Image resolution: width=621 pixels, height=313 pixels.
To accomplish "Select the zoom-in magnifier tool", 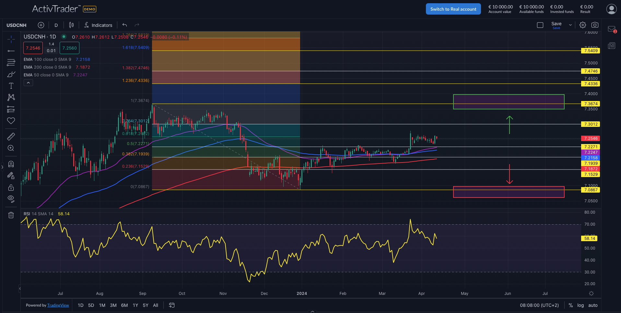I will pyautogui.click(x=11, y=148).
